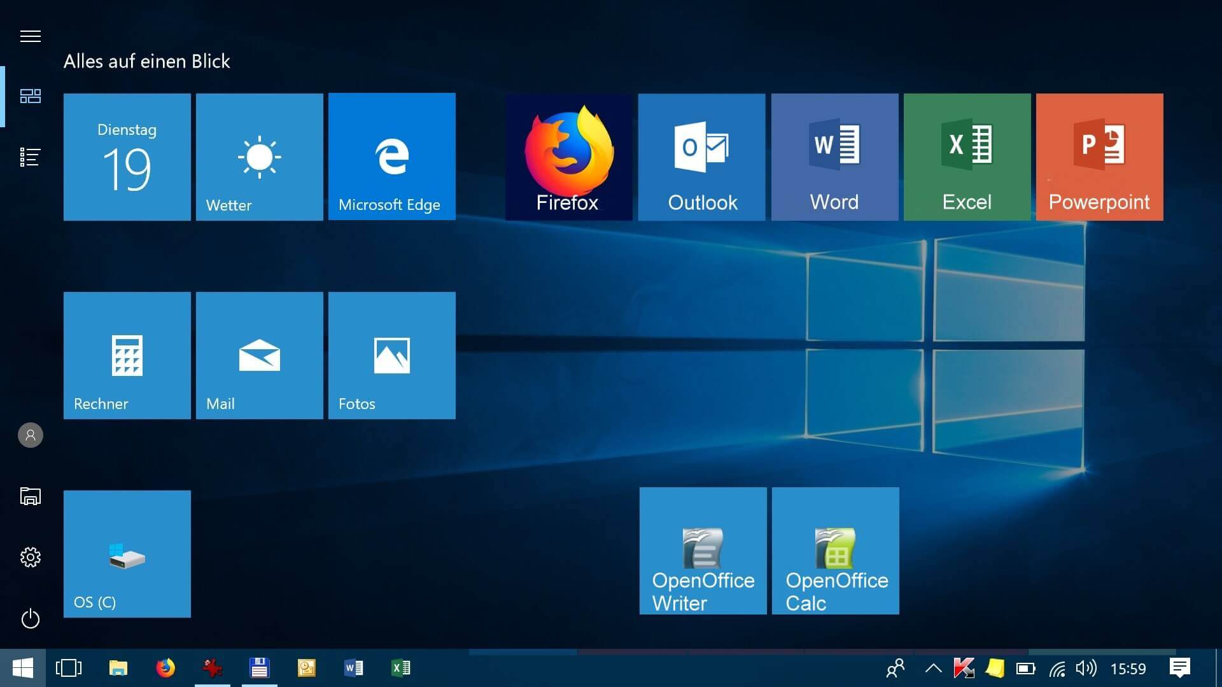Image resolution: width=1222 pixels, height=687 pixels.
Task: Click the floppy disk app in taskbar
Action: 260,668
